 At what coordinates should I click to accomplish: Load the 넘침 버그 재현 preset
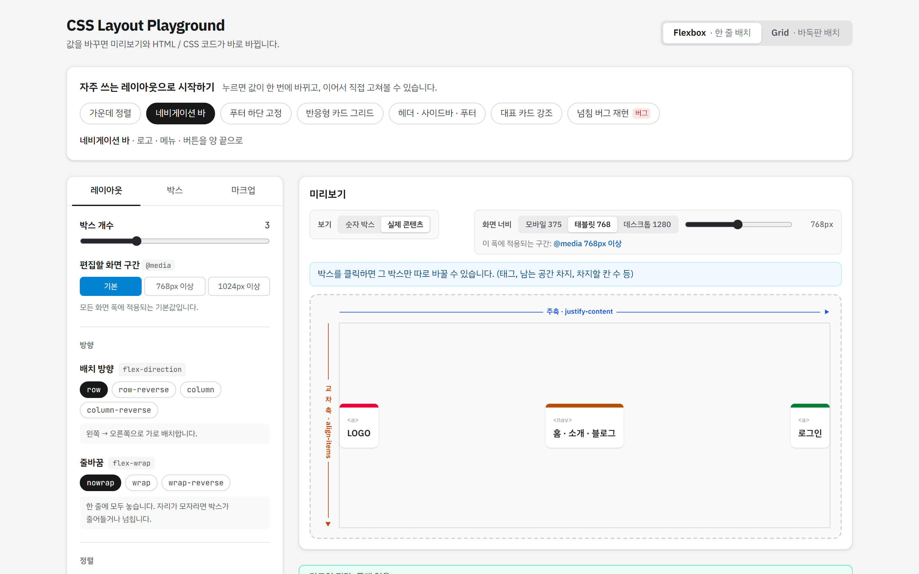click(613, 113)
